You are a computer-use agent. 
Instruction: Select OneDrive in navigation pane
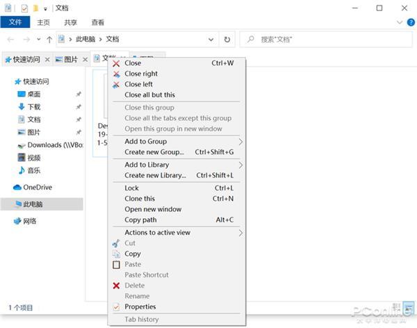point(33,187)
